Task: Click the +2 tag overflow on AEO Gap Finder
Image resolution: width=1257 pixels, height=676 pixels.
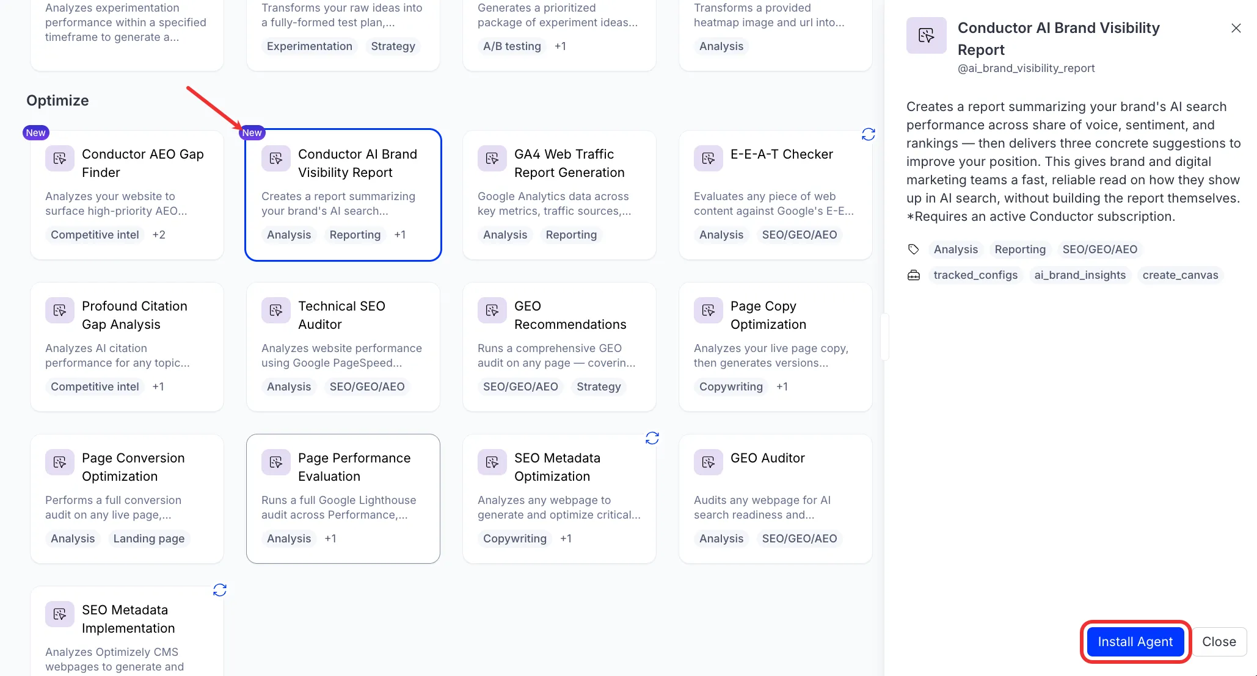Action: coord(159,235)
